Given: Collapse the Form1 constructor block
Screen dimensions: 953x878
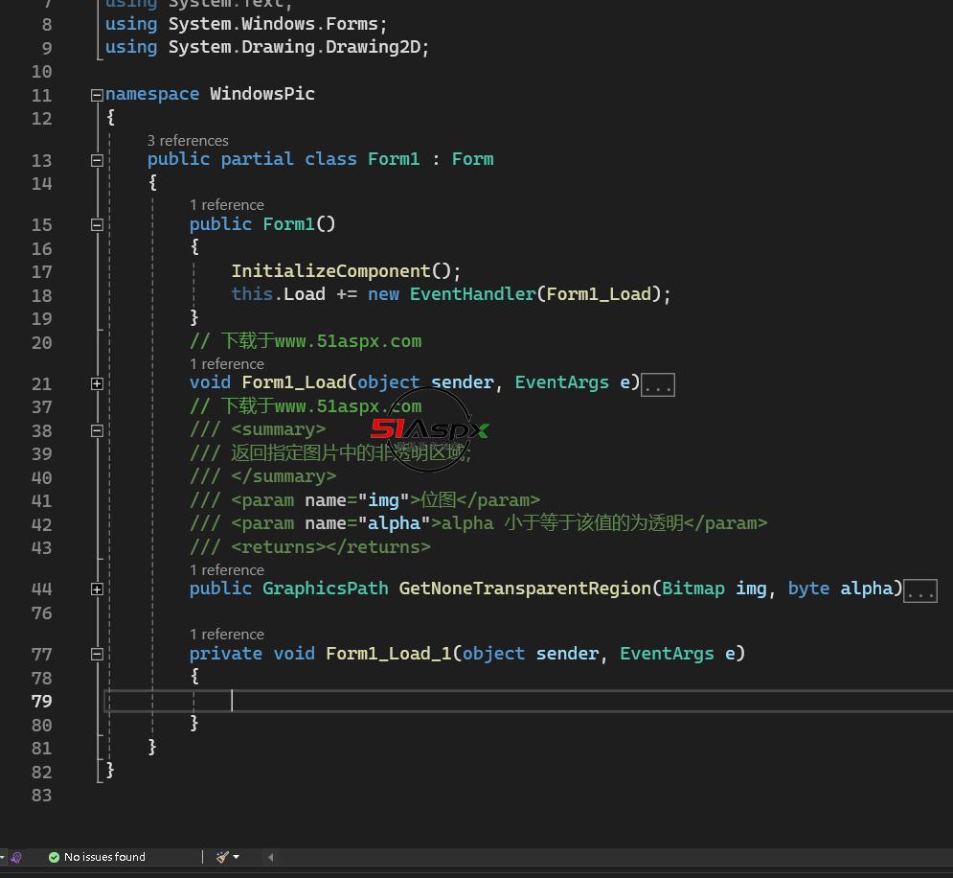Looking at the screenshot, I should coord(97,225).
